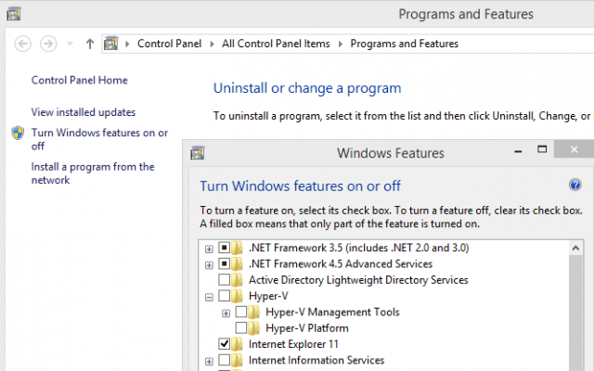The width and height of the screenshot is (594, 371).
Task: Open recent locations dropdown arrow
Action: pos(70,44)
